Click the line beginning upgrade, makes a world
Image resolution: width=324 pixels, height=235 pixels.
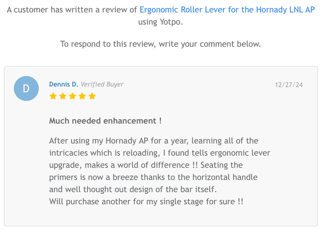pos(146,165)
